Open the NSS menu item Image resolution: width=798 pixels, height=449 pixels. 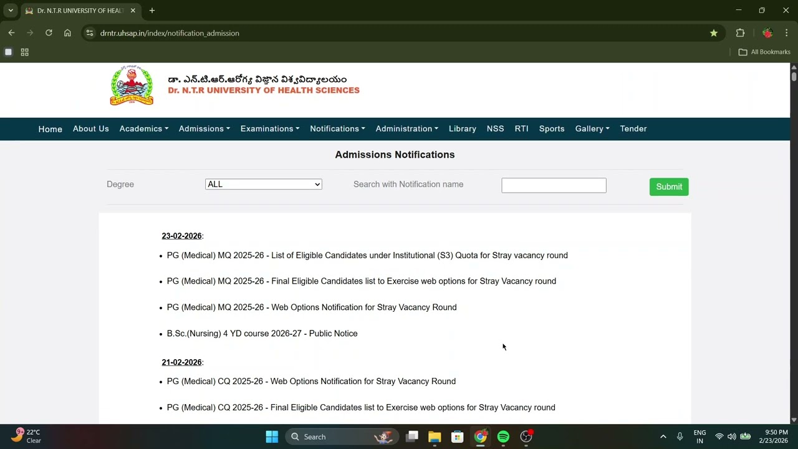click(x=496, y=128)
